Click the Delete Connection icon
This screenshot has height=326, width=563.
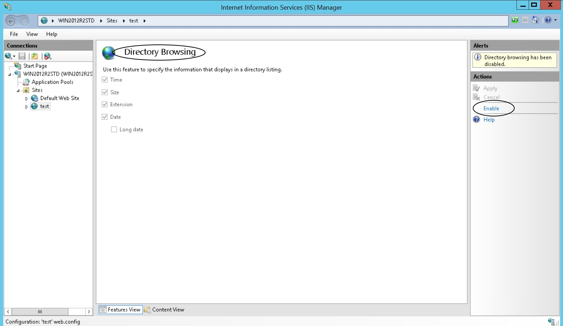[x=48, y=56]
